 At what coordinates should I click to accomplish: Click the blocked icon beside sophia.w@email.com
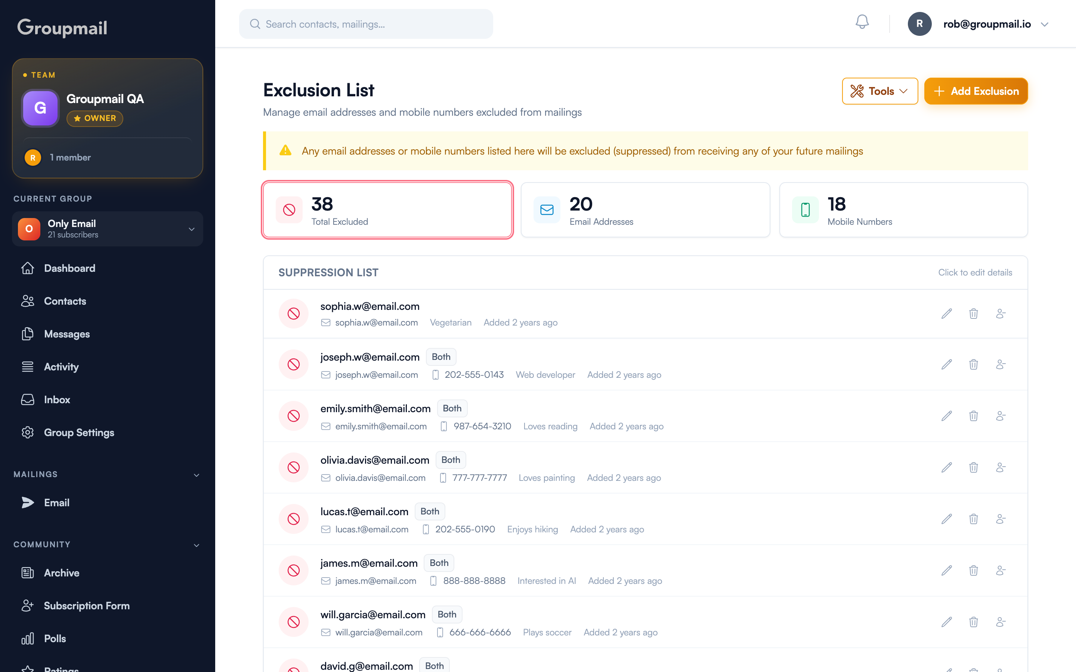pyautogui.click(x=293, y=314)
